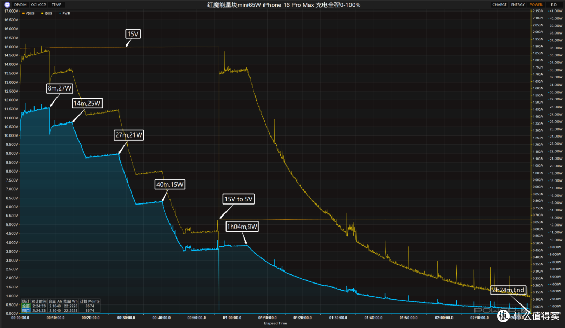The width and height of the screenshot is (565, 328).
Task: Click the 5.000V voltage axis label
Action: pos(11,224)
